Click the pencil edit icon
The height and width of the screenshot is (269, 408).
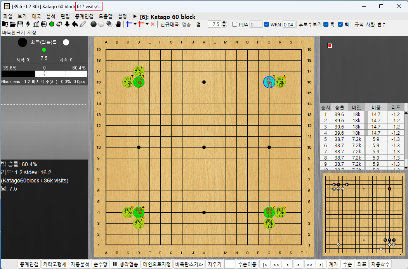pyautogui.click(x=83, y=24)
